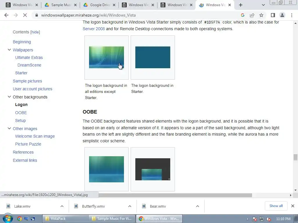Open the tab search dropdown

point(263,5)
